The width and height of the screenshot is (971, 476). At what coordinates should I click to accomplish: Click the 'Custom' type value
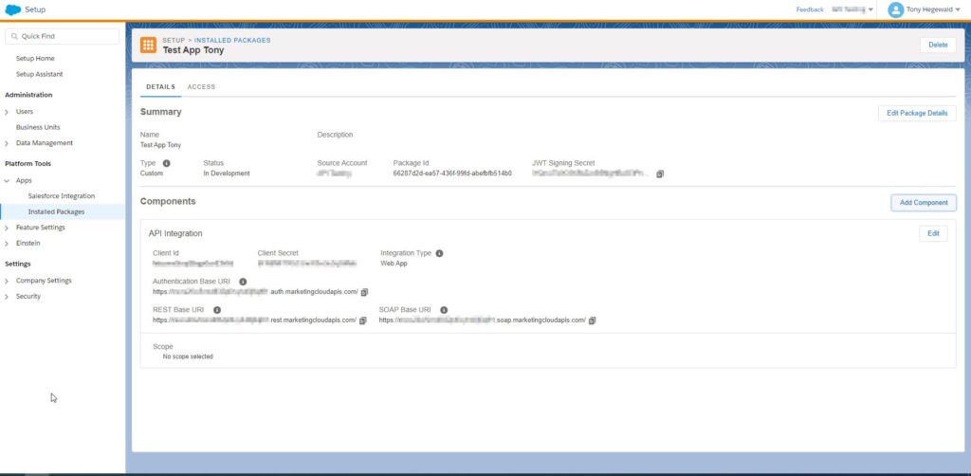(152, 174)
